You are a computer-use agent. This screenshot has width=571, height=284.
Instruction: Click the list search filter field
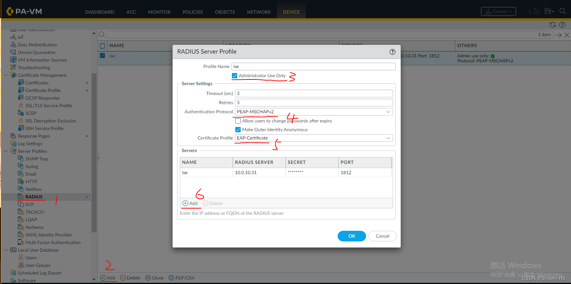pos(329,35)
